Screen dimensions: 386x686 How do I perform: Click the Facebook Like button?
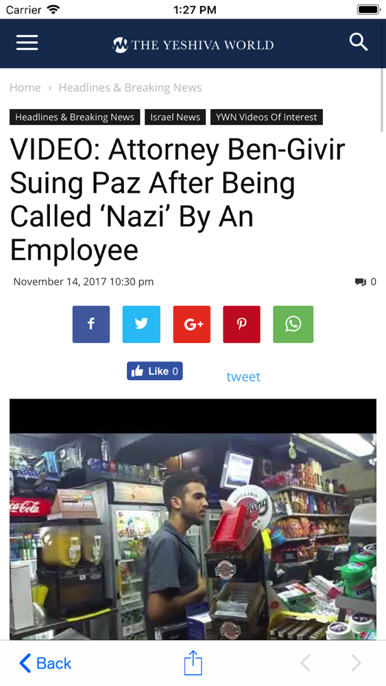155,371
